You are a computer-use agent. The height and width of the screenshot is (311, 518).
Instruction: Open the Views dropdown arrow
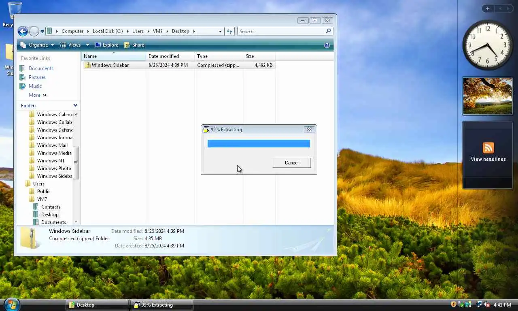(87, 45)
